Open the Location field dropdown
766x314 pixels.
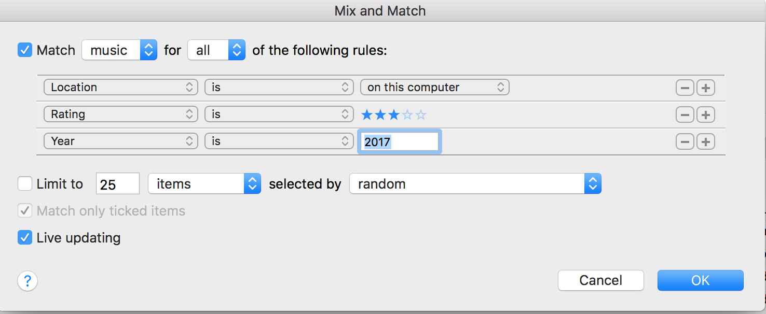click(x=120, y=88)
